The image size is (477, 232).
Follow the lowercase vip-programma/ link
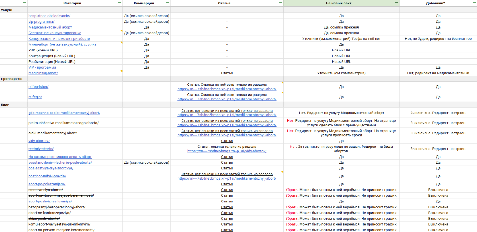pos(41,22)
